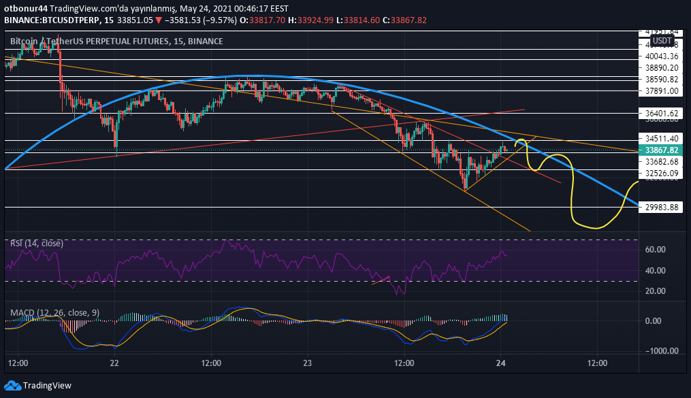This screenshot has width=691, height=398.
Task: Click the high value H:33924.99
Action: [310, 20]
